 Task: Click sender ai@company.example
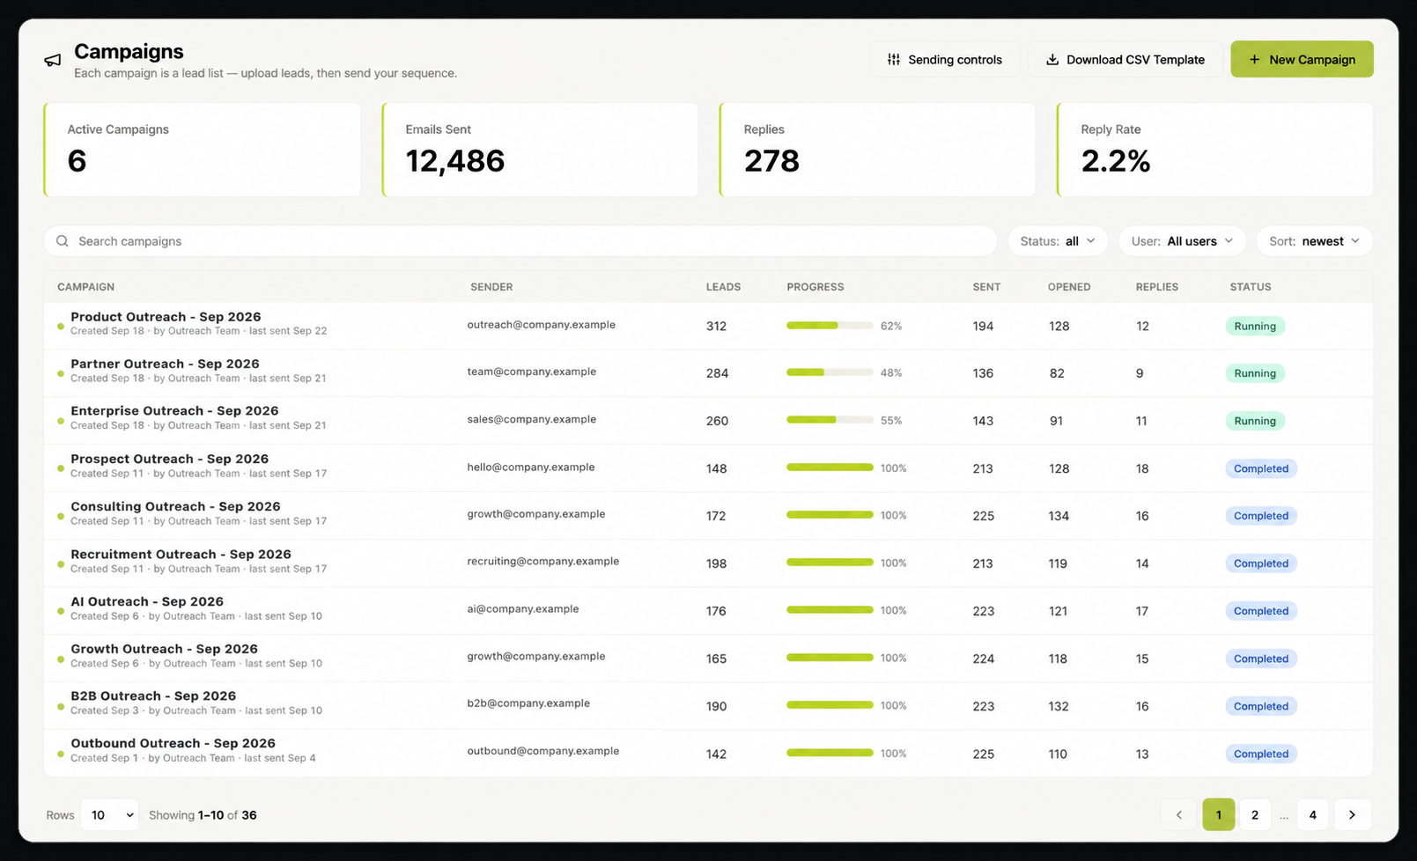(x=523, y=609)
